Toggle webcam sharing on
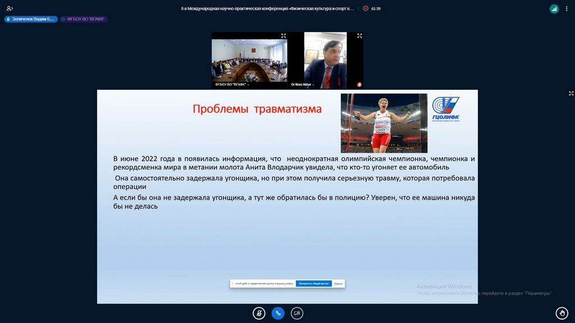Screen dimensions: 575x323 click(x=297, y=313)
